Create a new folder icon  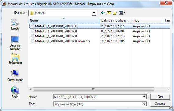point(115,12)
